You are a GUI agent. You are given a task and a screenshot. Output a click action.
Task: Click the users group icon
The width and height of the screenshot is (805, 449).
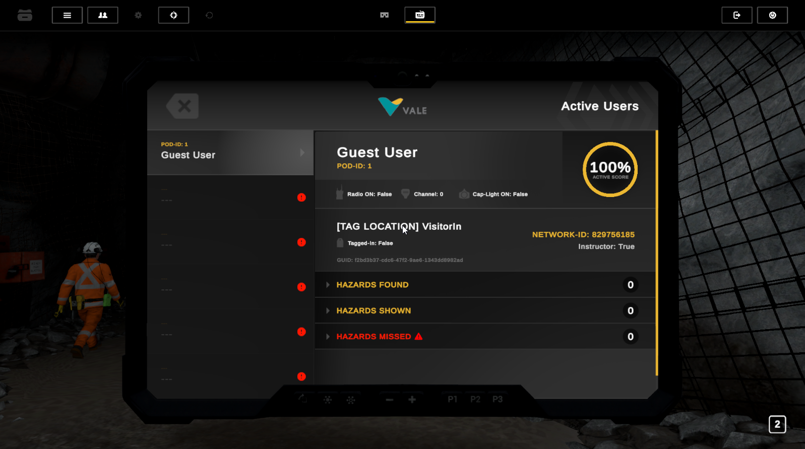[103, 15]
